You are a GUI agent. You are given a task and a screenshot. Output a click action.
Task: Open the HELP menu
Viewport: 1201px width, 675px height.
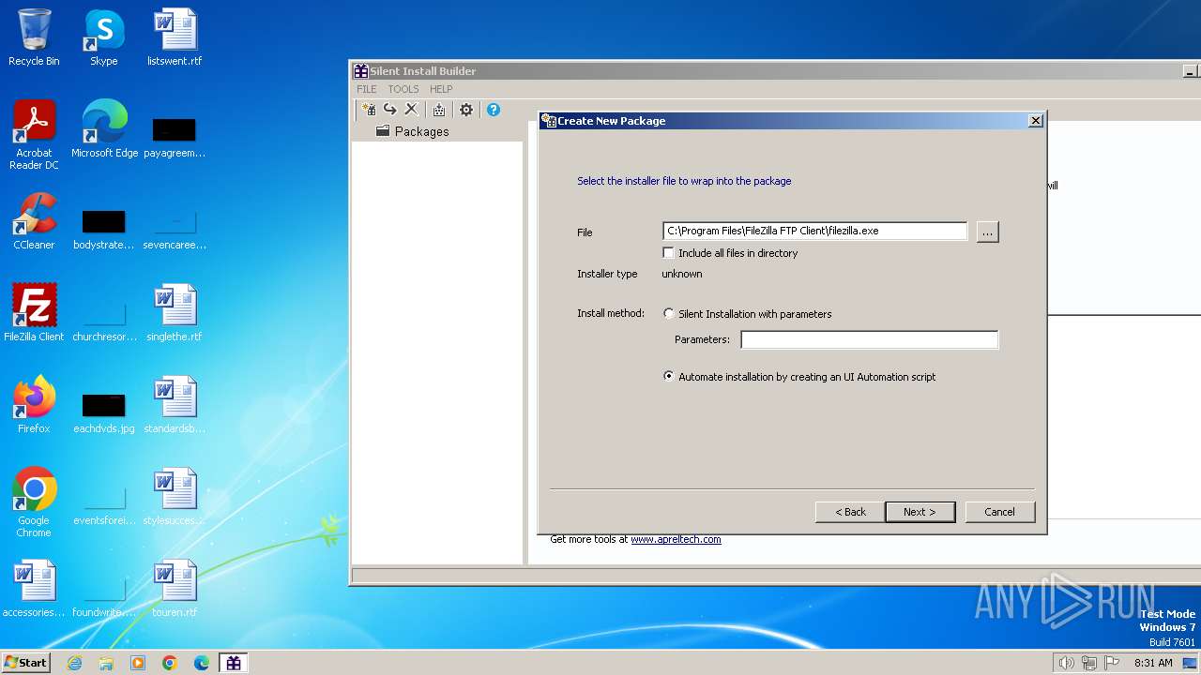(441, 89)
